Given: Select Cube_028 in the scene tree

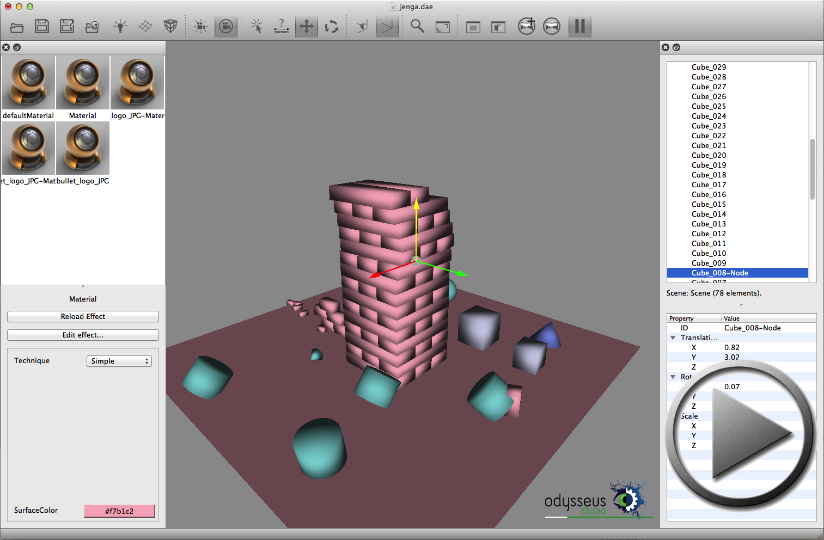Looking at the screenshot, I should (709, 77).
